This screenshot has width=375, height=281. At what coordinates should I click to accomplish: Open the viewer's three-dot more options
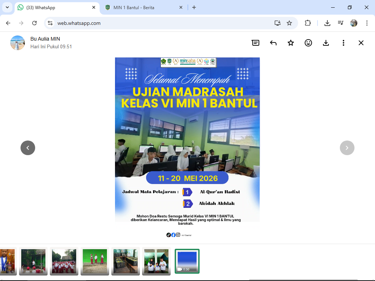coord(344,43)
